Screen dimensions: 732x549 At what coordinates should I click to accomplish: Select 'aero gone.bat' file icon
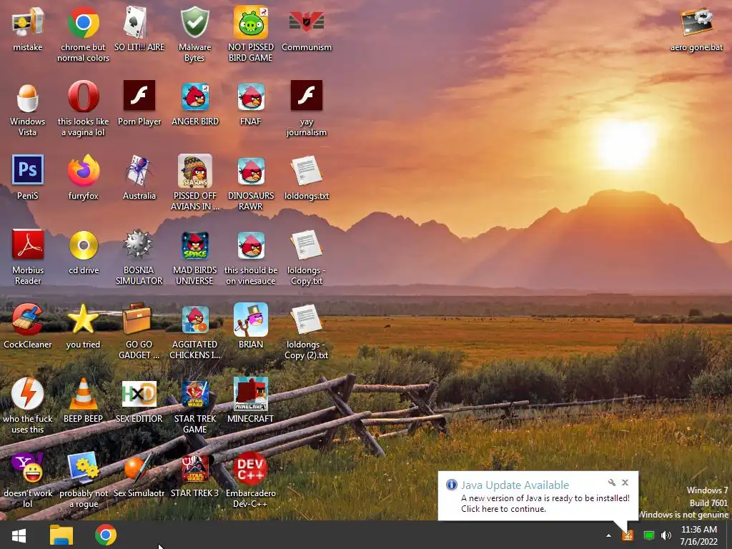pos(696,22)
